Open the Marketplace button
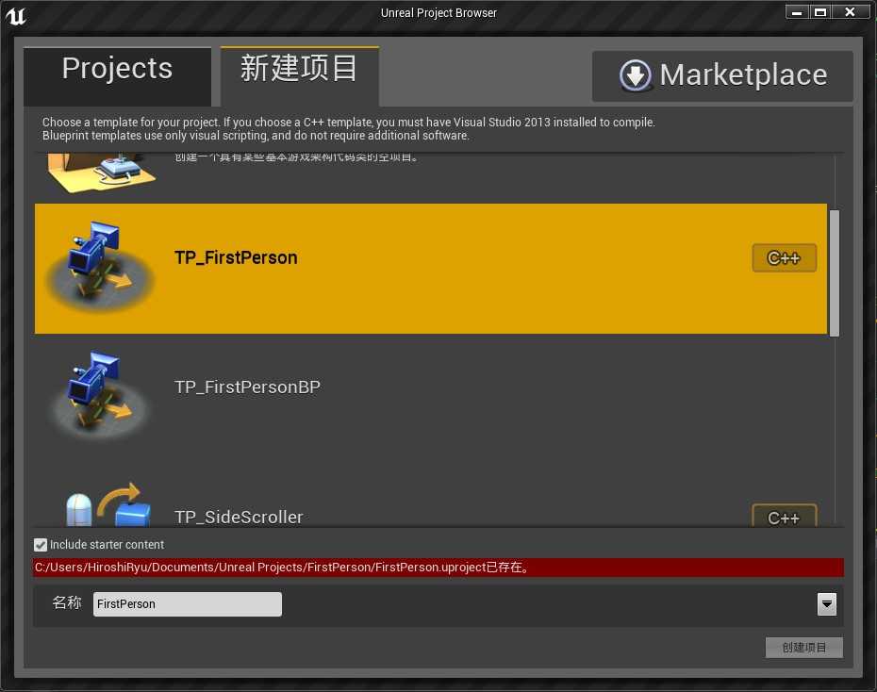Viewport: 877px width, 692px height. point(722,76)
